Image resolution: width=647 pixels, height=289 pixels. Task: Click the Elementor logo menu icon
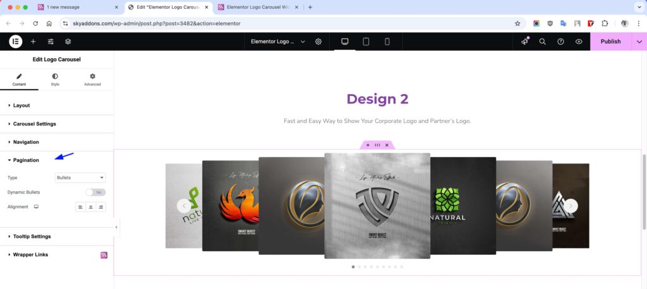pyautogui.click(x=16, y=42)
